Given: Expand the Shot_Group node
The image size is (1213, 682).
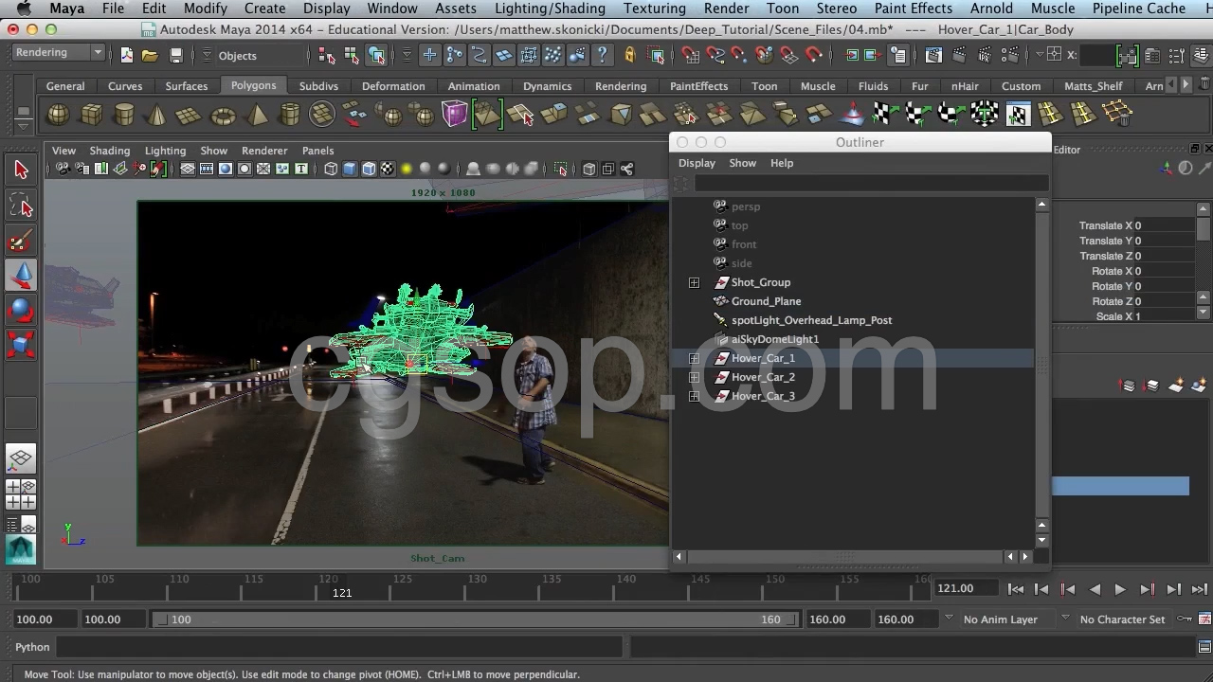Looking at the screenshot, I should click(694, 282).
